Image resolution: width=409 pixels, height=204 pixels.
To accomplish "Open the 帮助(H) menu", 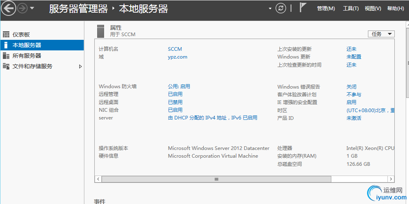I will pos(396,9).
